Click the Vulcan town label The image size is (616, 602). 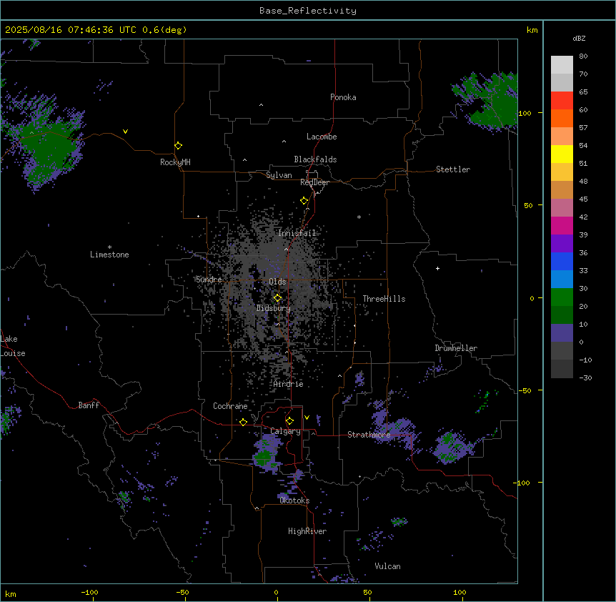point(388,566)
